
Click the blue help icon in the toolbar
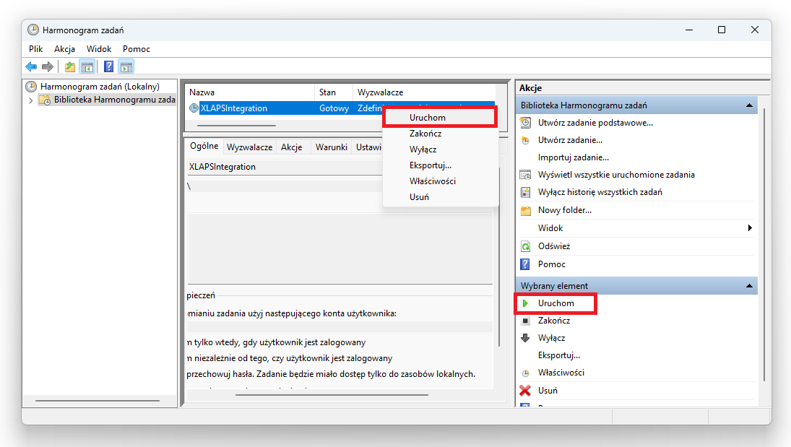108,67
